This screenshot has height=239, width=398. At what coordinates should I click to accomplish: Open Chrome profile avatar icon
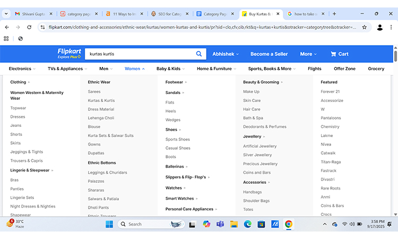click(380, 27)
